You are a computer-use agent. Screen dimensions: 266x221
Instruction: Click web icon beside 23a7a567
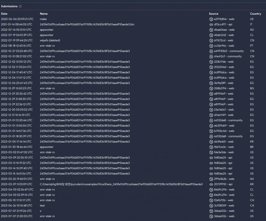click(x=211, y=110)
